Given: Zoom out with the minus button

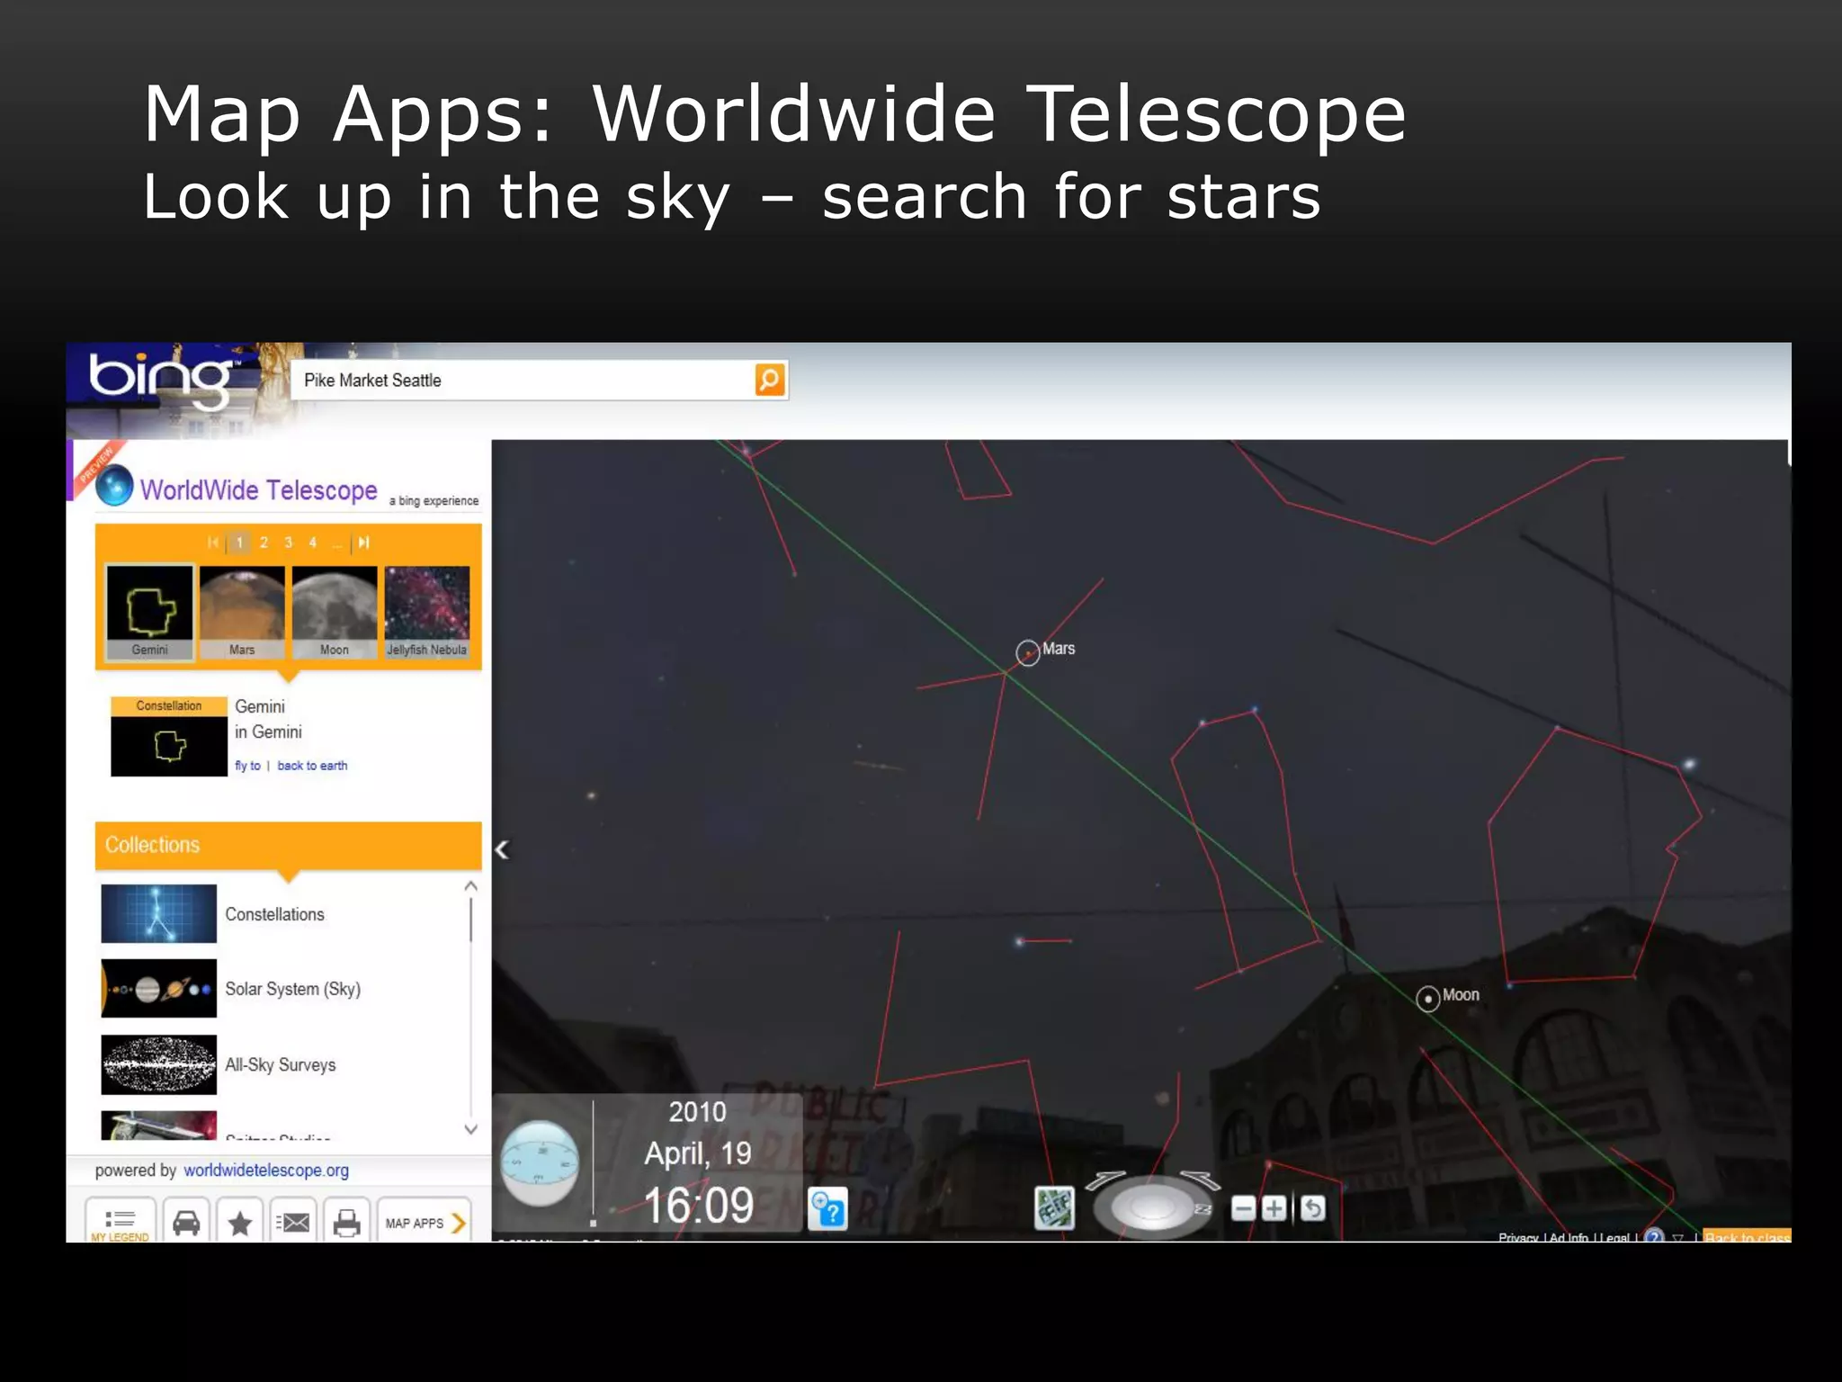Looking at the screenshot, I should coord(1243,1208).
